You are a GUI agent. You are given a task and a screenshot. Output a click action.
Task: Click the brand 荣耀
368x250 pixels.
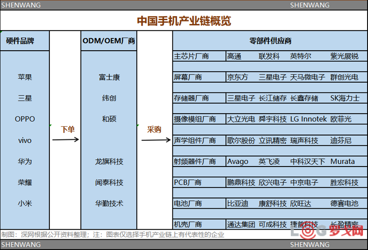pos(25,182)
